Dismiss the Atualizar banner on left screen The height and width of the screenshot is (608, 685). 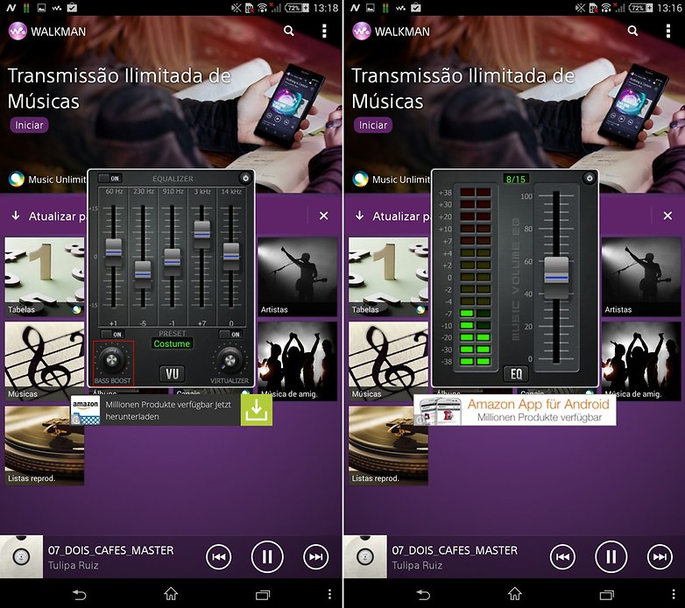(324, 216)
